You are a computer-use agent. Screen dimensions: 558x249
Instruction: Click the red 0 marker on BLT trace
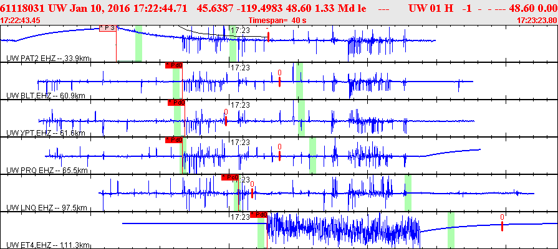point(279,73)
